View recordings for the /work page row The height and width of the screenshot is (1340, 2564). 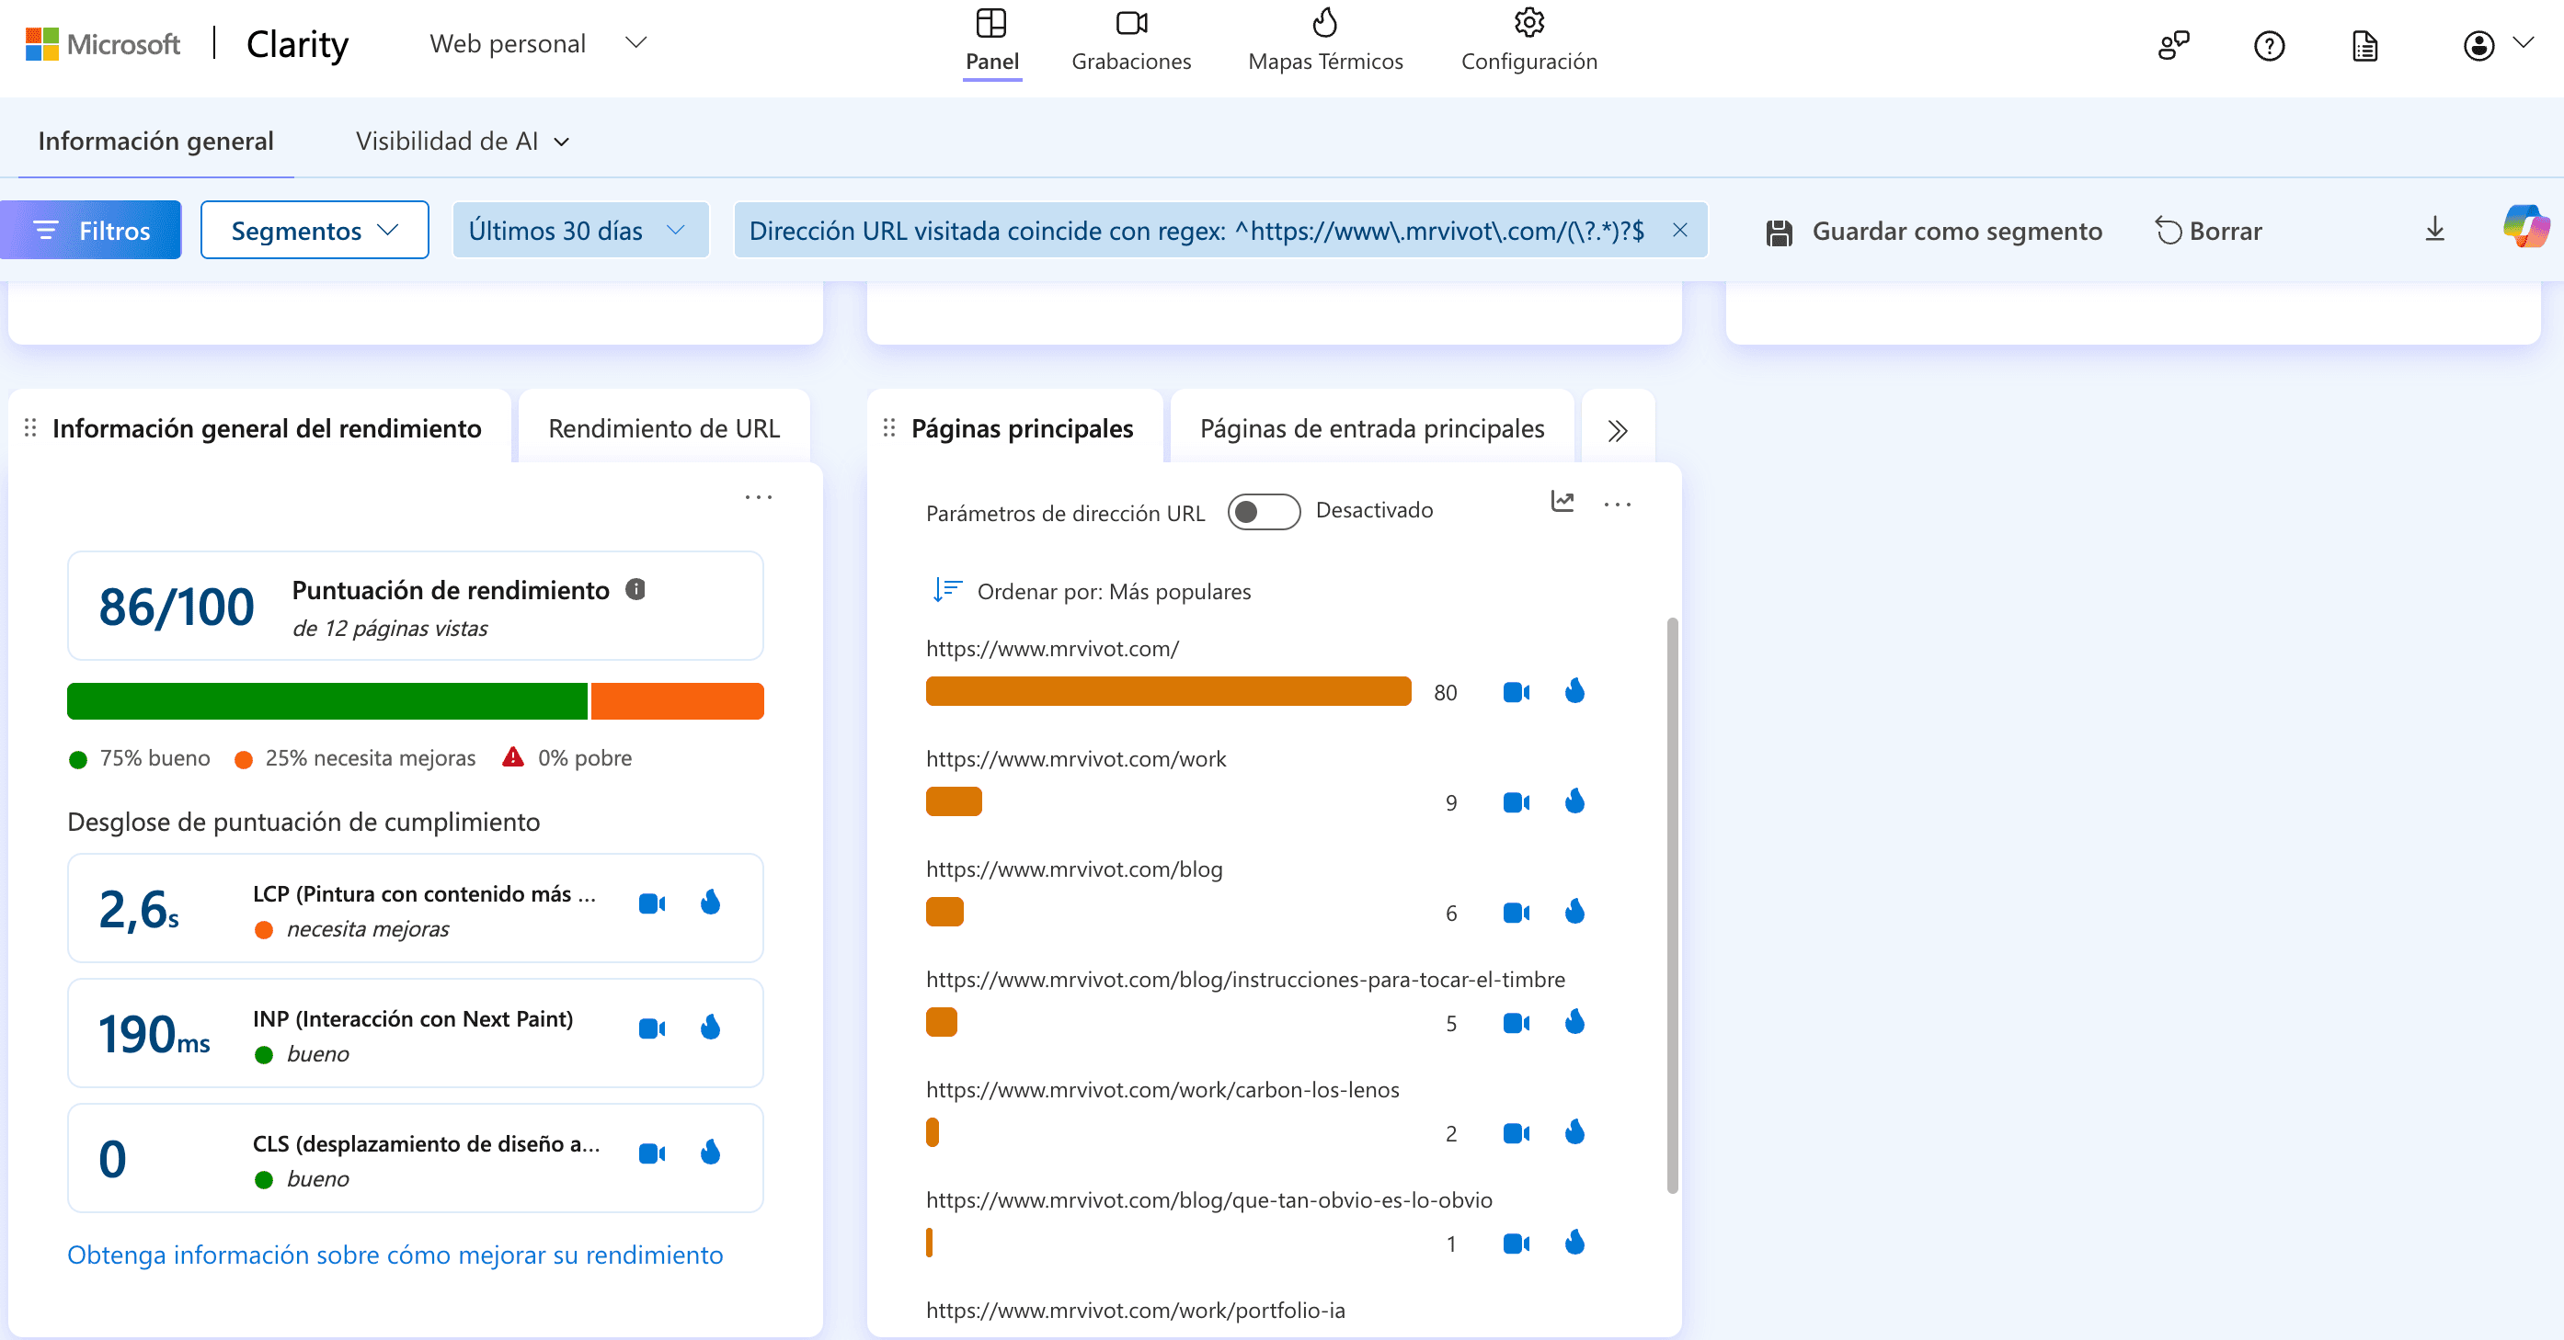[x=1517, y=803]
